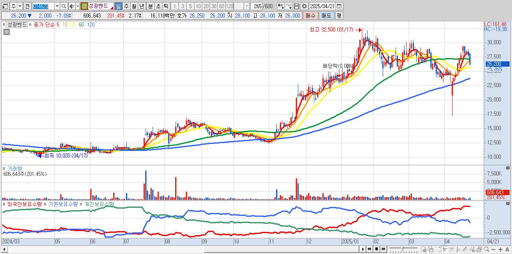Toggle volume panel options square at right
Viewport: 512px width, 254px height.
click(509, 168)
